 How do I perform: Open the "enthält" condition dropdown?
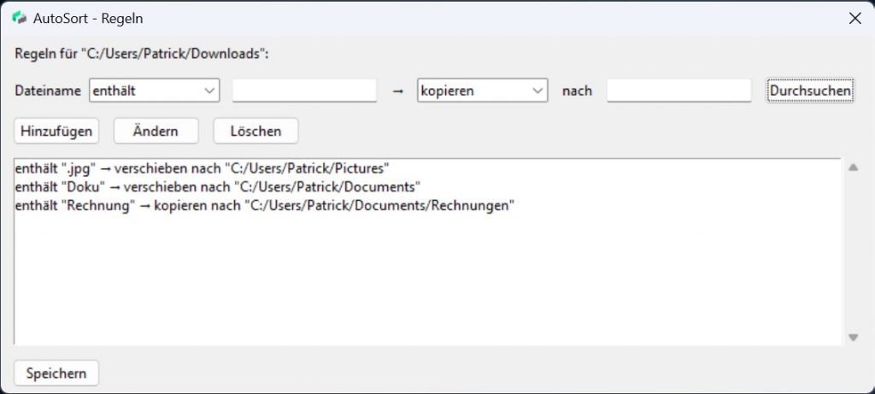(154, 91)
